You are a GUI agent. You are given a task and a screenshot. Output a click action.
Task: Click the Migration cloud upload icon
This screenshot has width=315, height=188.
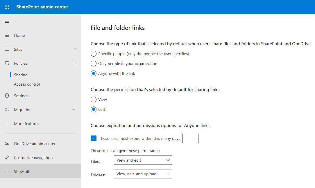(x=7, y=110)
